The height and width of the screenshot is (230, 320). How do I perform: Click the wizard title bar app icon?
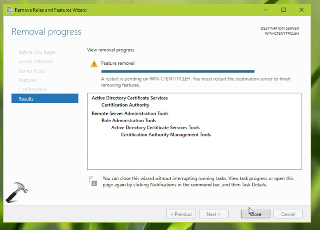(10, 10)
